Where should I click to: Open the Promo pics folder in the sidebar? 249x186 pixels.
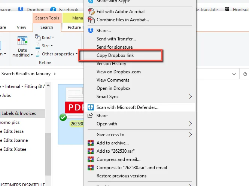[10, 122]
